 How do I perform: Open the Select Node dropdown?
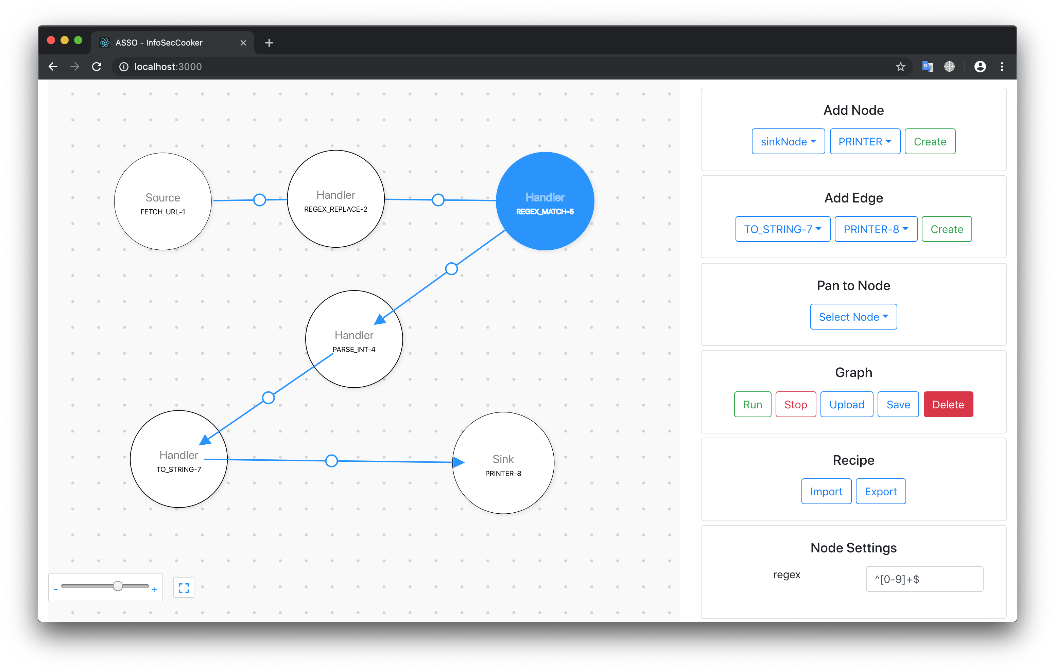click(x=853, y=317)
